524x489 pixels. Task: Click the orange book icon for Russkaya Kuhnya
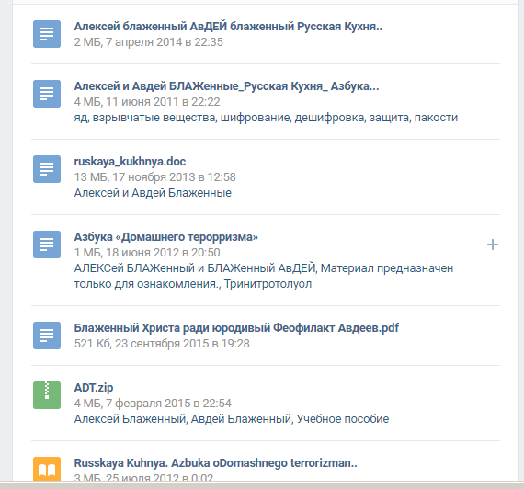[x=47, y=469]
